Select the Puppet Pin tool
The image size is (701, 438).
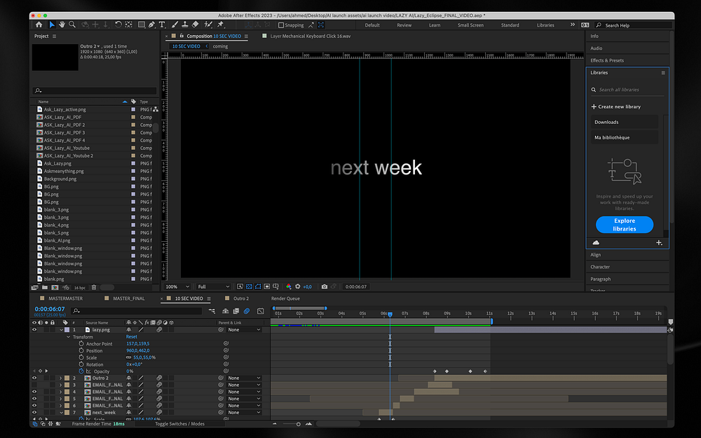(x=220, y=25)
